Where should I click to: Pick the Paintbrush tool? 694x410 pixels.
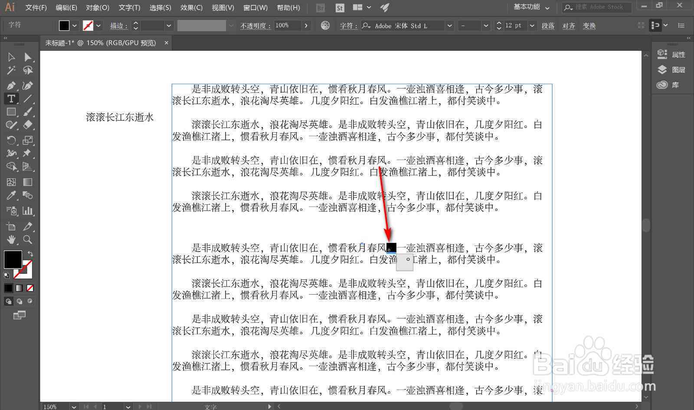(x=28, y=112)
